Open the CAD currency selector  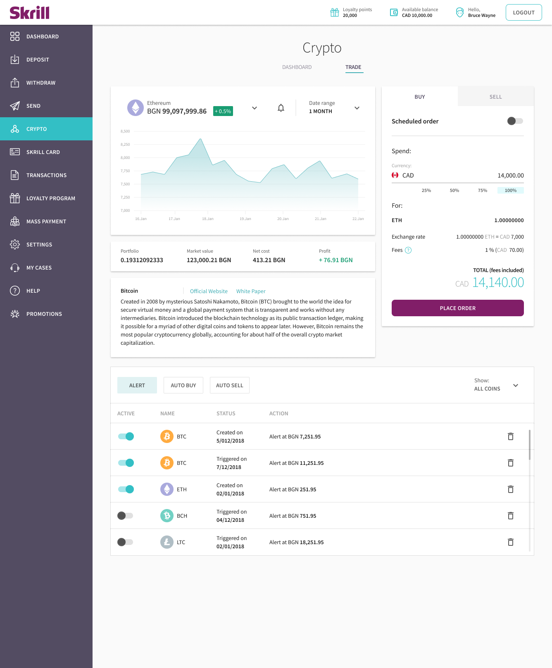[403, 175]
